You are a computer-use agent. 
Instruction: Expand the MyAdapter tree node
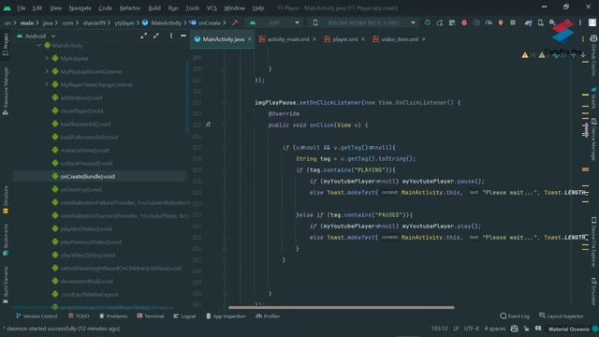point(47,58)
